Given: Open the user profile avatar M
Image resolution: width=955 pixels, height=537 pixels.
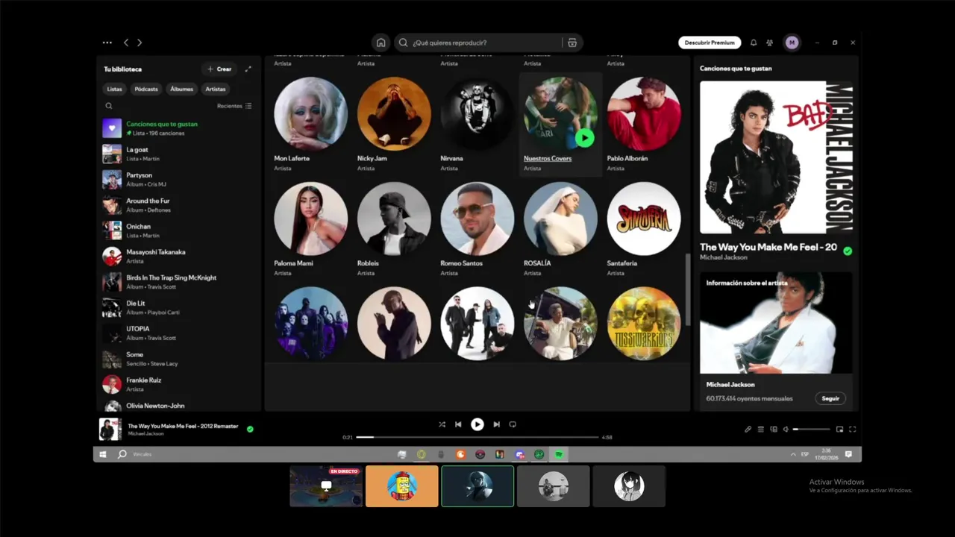Looking at the screenshot, I should point(792,43).
